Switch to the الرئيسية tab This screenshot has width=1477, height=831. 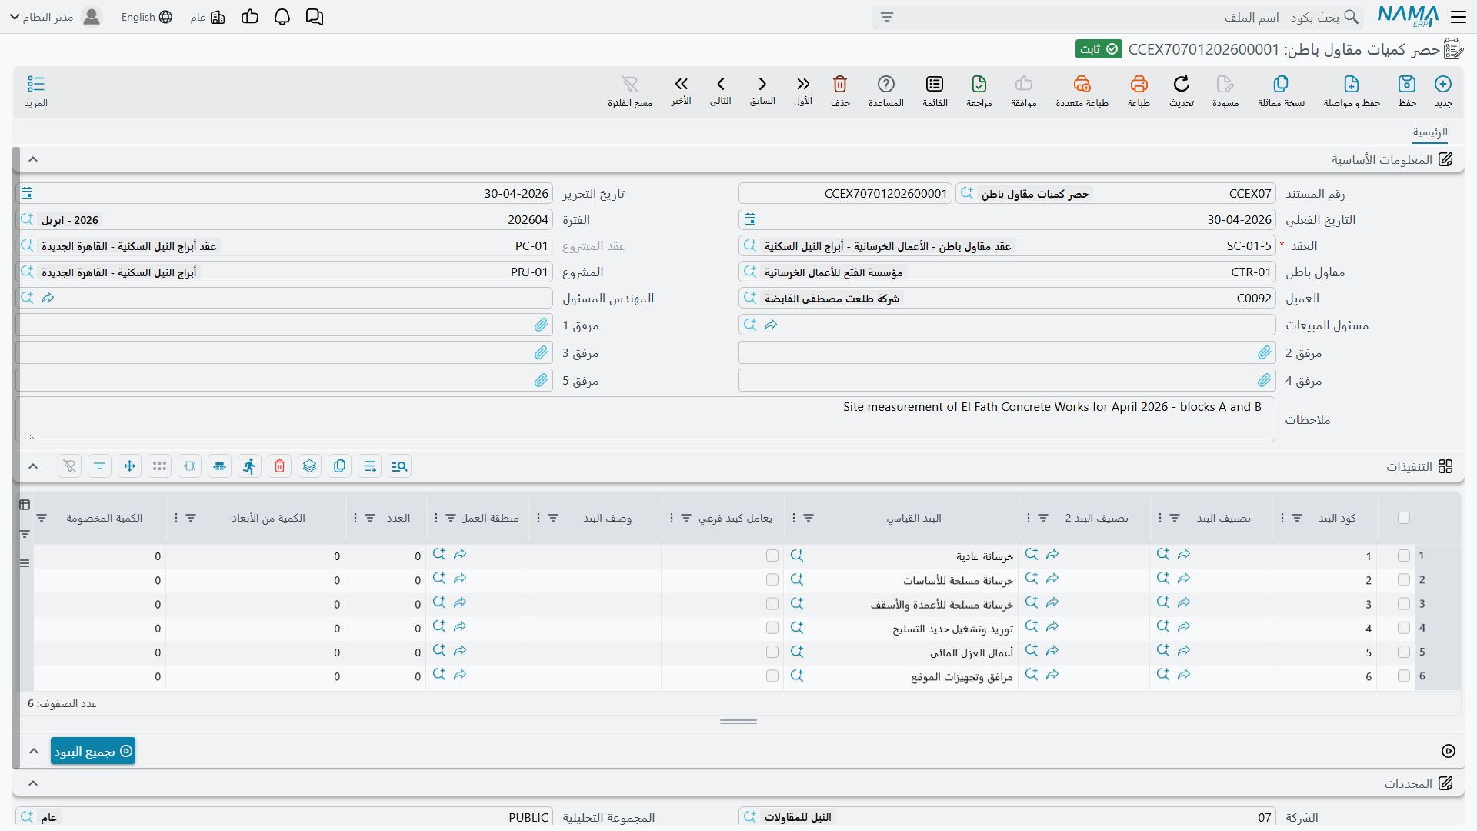coord(1430,132)
